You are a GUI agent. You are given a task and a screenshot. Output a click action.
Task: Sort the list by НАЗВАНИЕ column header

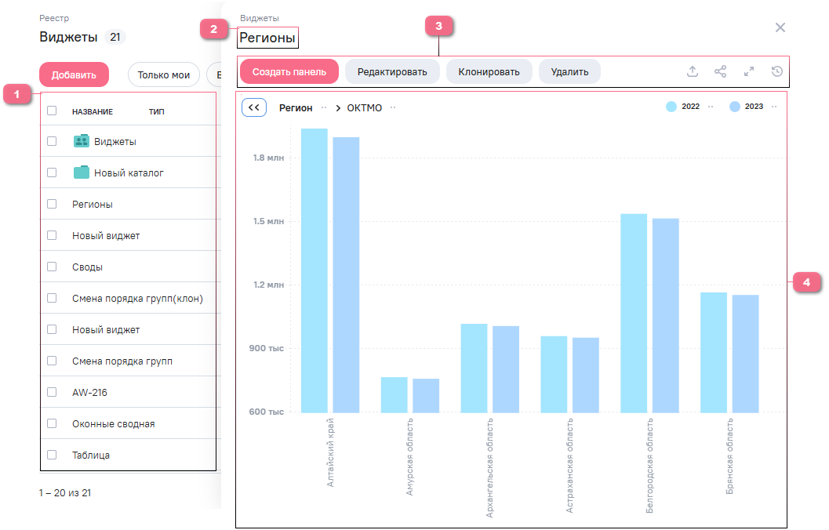93,111
